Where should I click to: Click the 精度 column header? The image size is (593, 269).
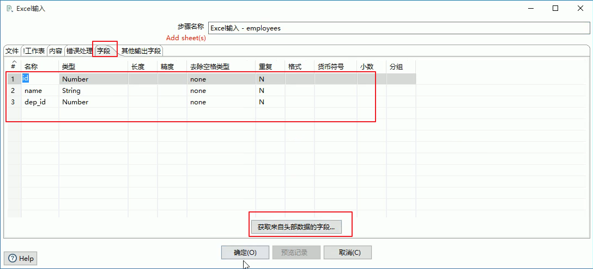click(x=172, y=67)
